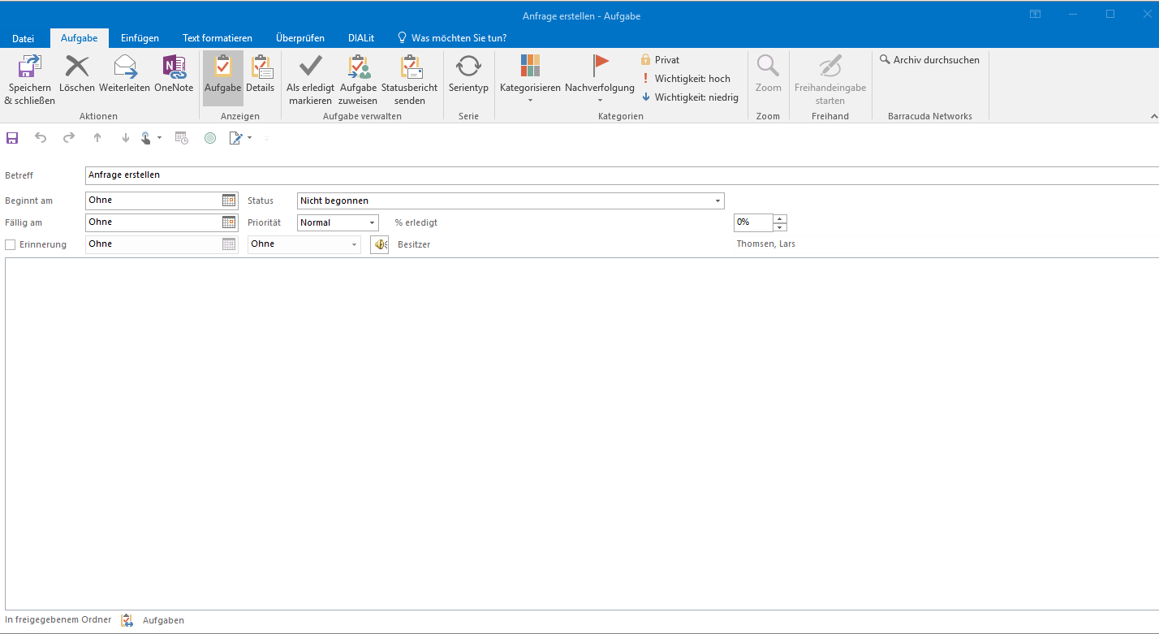Mark the task as Privat
Viewport: 1159px width, 634px height.
pos(660,60)
